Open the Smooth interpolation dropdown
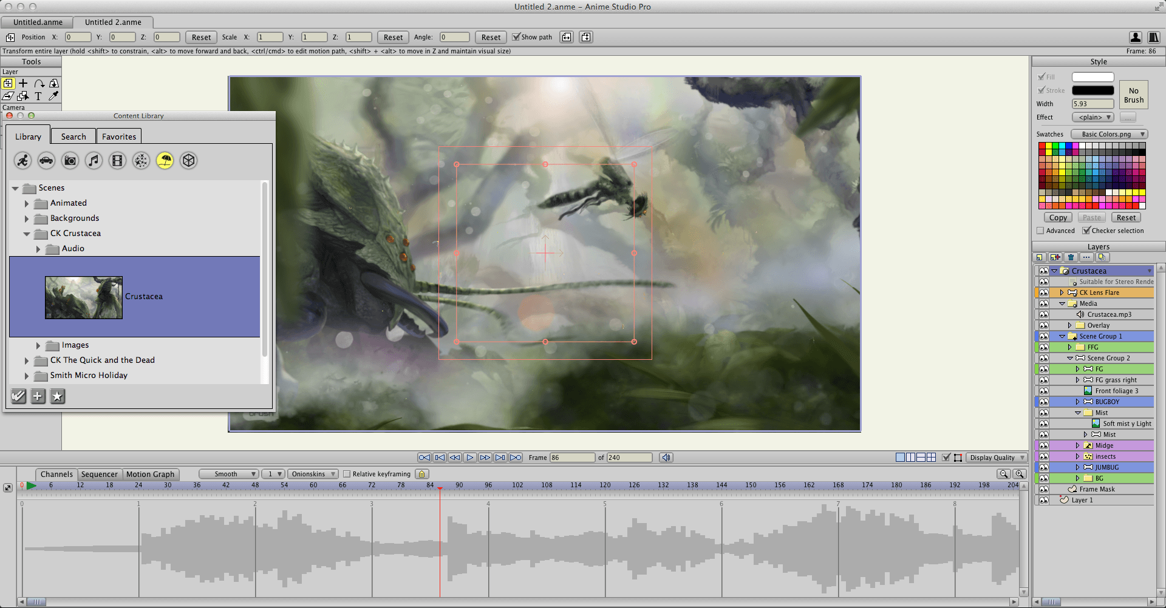The image size is (1166, 608). 228,474
